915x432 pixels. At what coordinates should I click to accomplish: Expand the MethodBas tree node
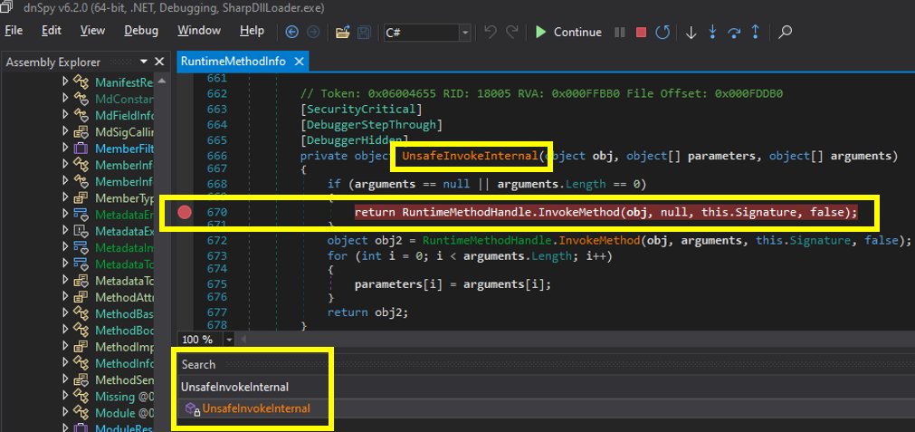[x=65, y=313]
